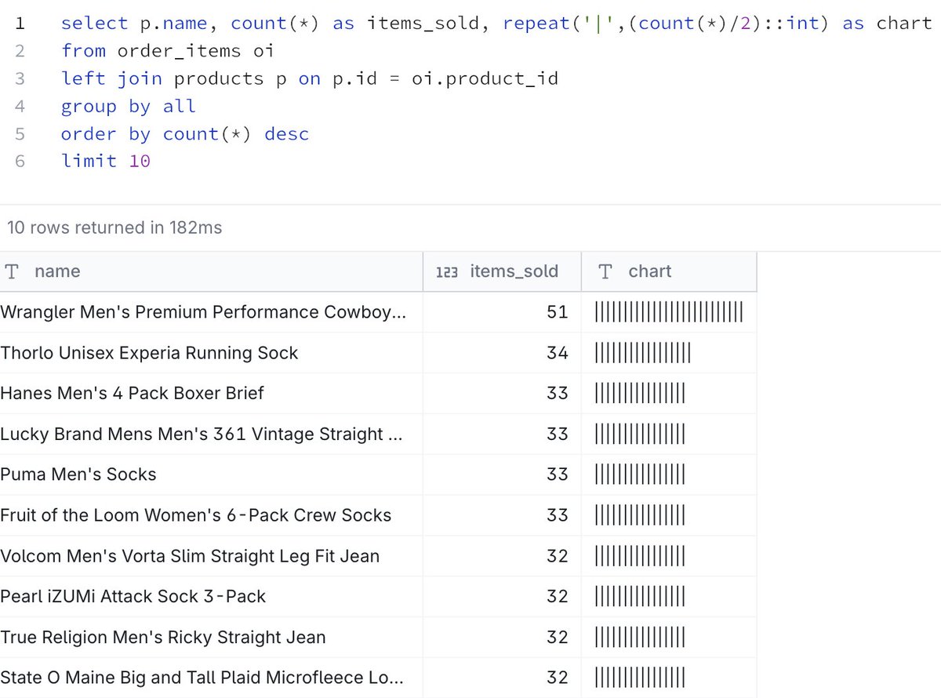Click line number 6 in the gutter

pos(20,161)
